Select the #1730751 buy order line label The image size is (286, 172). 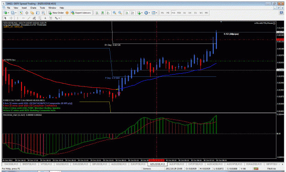point(9,60)
